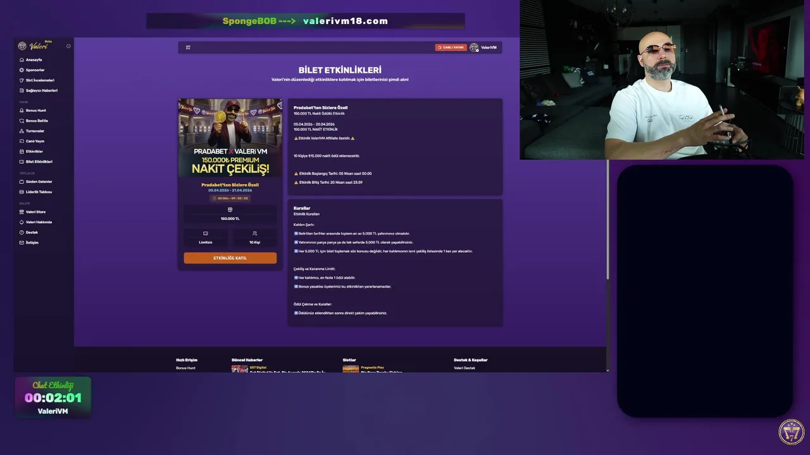The height and width of the screenshot is (455, 810).
Task: Click the Slot İncelemeleri sidebar icon
Action: coord(22,80)
